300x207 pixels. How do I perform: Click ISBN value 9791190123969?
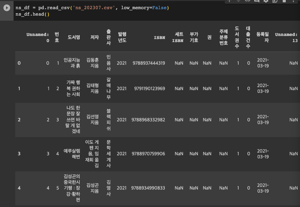[x=149, y=89]
